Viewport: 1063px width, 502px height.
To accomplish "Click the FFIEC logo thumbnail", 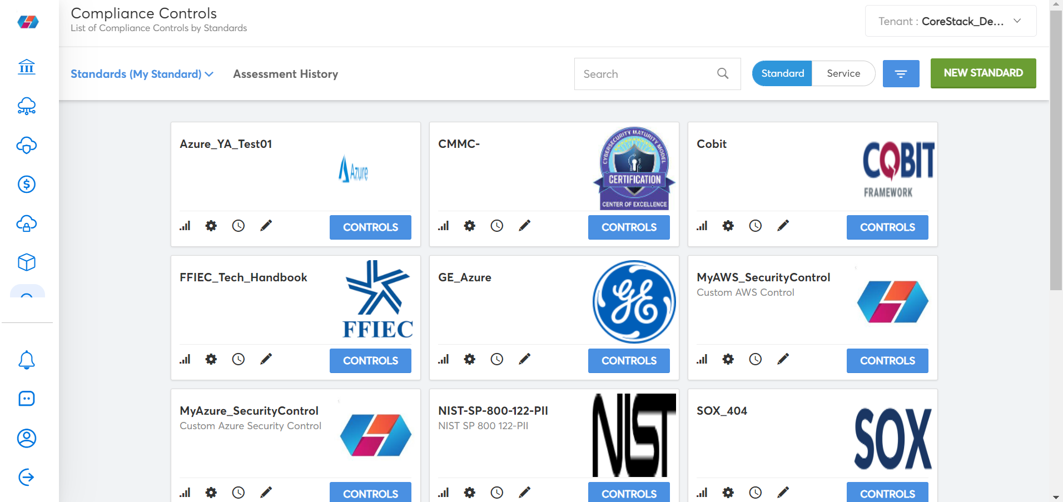I will (x=378, y=299).
